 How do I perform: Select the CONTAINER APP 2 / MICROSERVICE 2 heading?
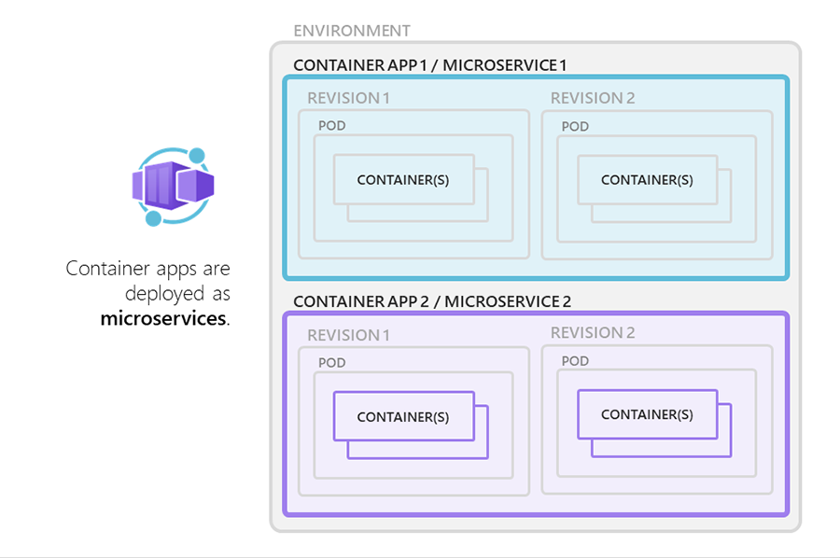click(432, 301)
